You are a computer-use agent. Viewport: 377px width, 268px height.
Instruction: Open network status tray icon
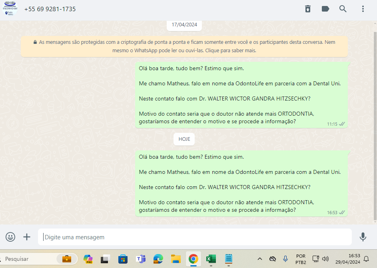[x=315, y=259]
